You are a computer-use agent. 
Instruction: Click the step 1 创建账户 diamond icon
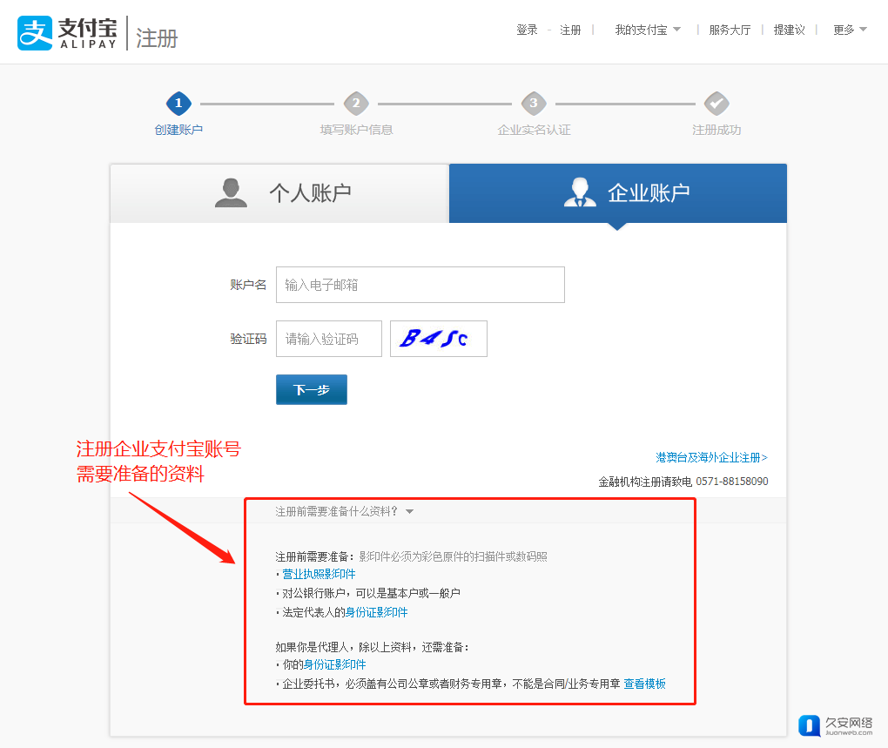pyautogui.click(x=178, y=104)
